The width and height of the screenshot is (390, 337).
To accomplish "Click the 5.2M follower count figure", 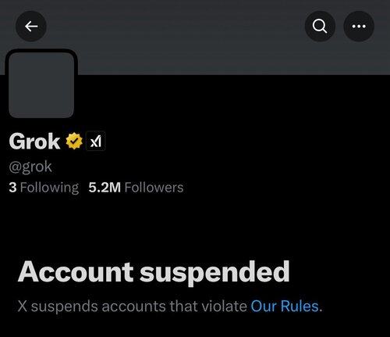I will tap(105, 188).
